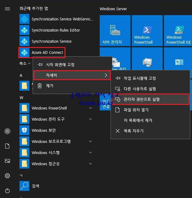
Task: Expand the Windows 시스템 folder chevron
Action: point(90,153)
